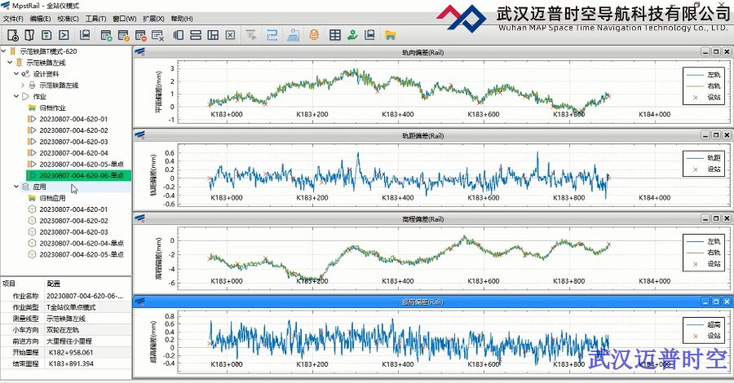Collapse the first-level 示范铁路左线 node
734x383 pixels.
point(10,62)
